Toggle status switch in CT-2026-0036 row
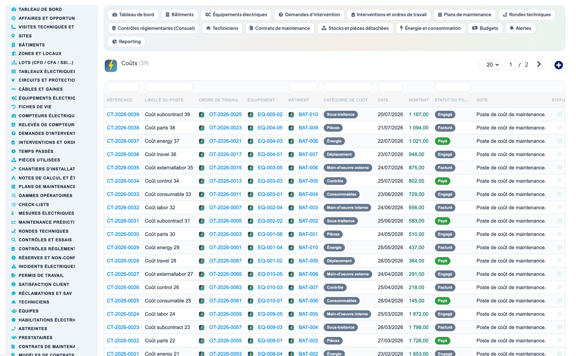Viewport: 576px width, 356px height. click(x=559, y=154)
